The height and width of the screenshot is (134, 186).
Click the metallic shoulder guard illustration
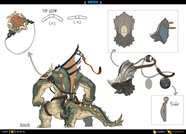click(x=122, y=78)
